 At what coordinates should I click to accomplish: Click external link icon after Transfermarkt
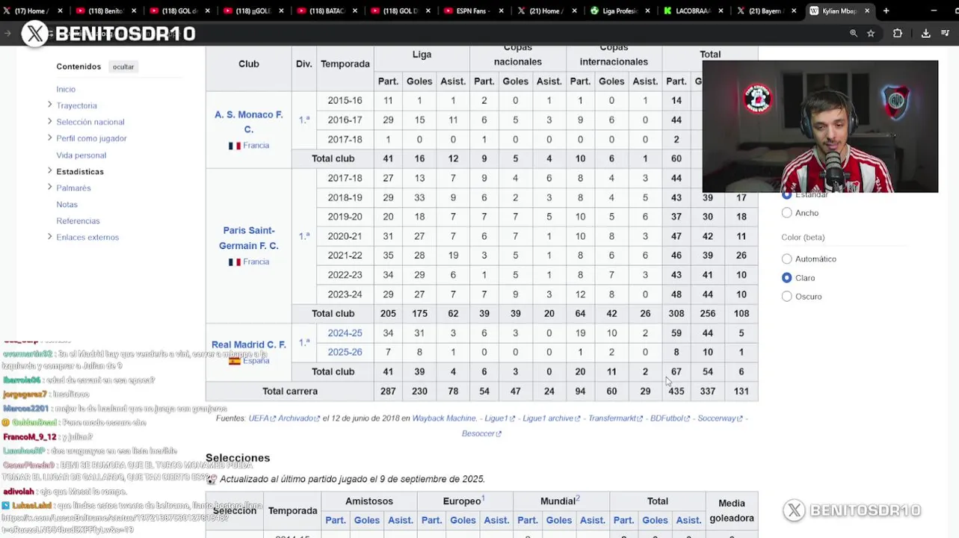[x=640, y=419]
